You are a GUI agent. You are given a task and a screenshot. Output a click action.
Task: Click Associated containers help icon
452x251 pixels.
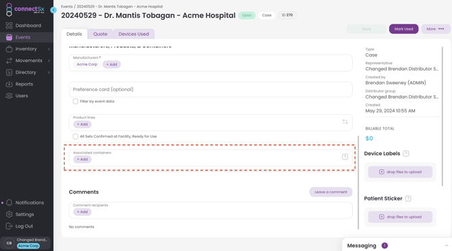(x=345, y=157)
